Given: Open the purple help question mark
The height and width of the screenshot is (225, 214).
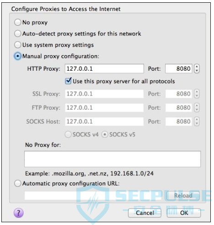Looking at the screenshot, I should 18,213.
